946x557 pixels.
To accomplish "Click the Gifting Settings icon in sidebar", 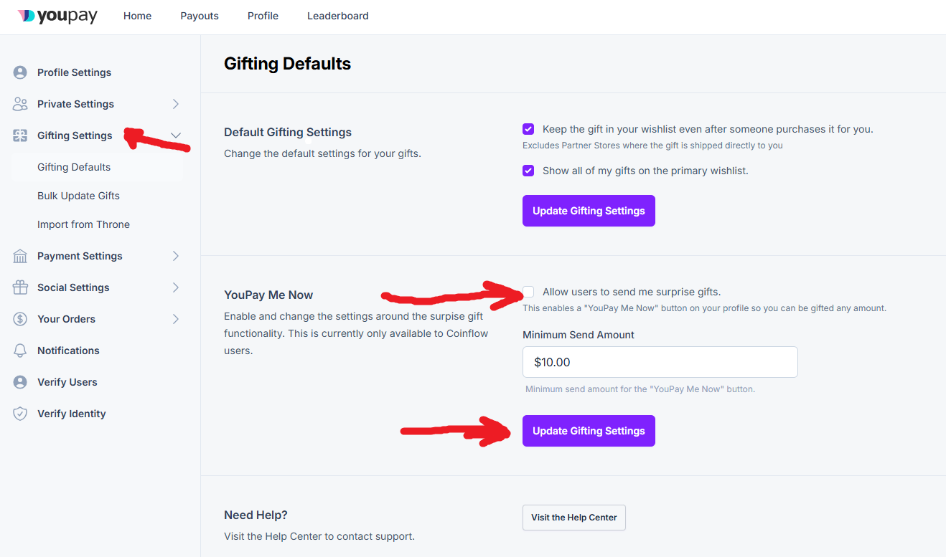I will point(20,135).
